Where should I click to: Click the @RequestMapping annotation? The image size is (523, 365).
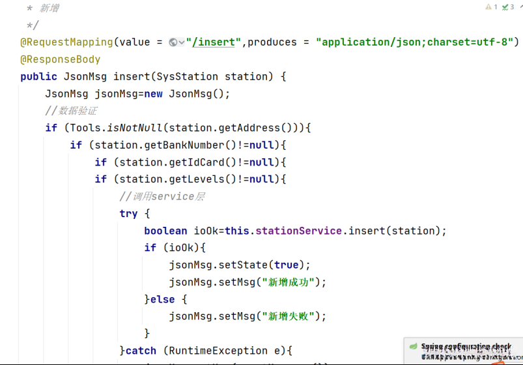click(x=66, y=42)
